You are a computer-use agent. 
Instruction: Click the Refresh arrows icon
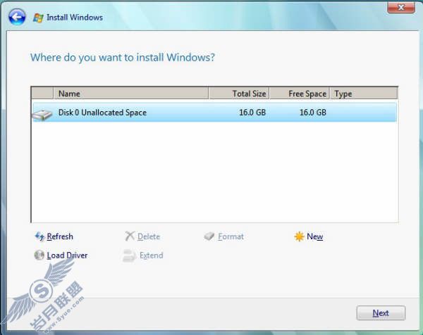click(x=39, y=236)
